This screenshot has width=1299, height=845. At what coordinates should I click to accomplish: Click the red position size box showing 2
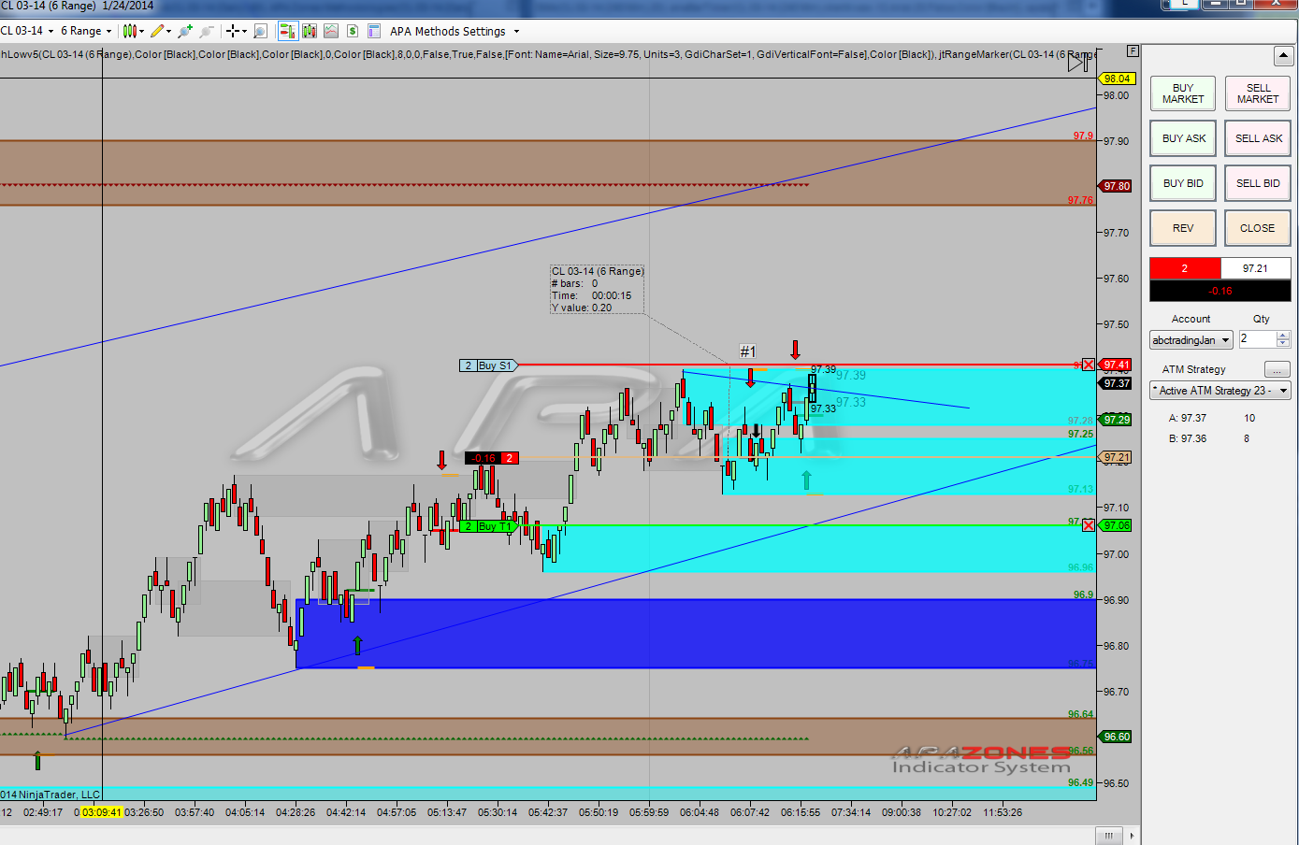(1185, 268)
